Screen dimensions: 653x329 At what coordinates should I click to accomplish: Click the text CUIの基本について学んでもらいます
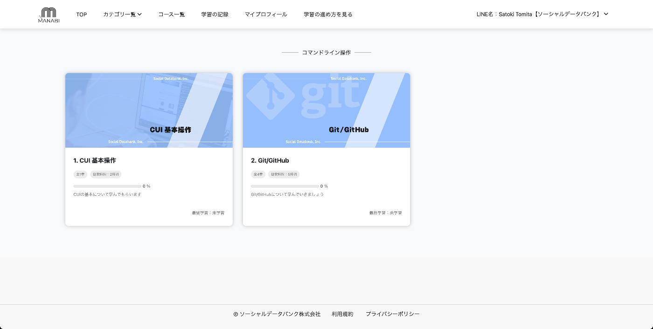tap(107, 194)
